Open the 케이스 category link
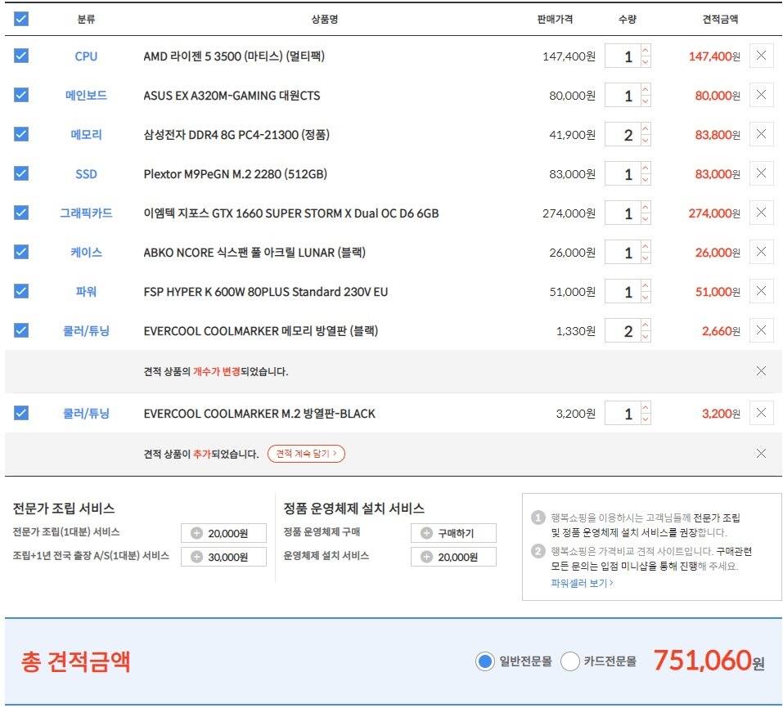This screenshot has height=708, width=783. 86,253
